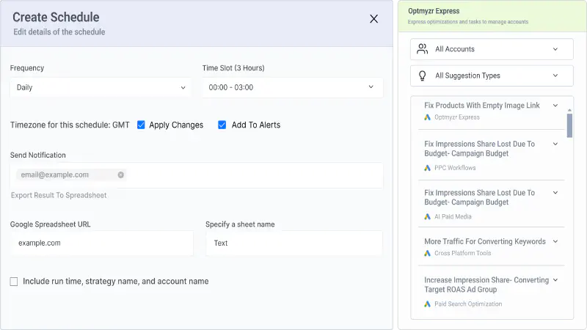Viewport: 587px width, 330px height.
Task: Expand the PPC Workflows budget suggestion chevron
Action: coord(555,144)
